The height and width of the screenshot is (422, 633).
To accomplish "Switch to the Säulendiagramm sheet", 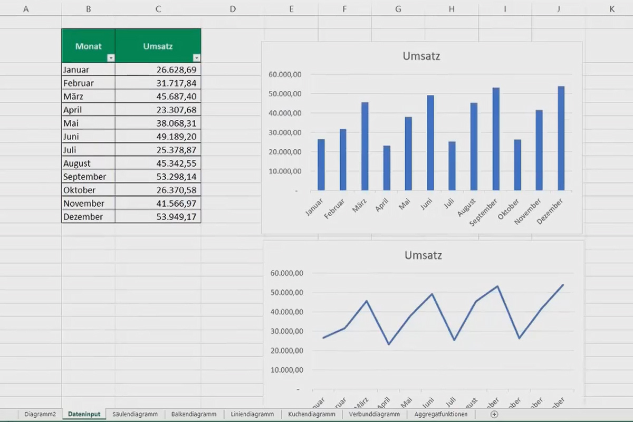I will coord(135,414).
